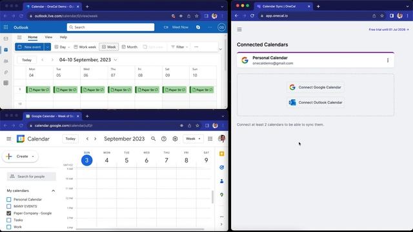The height and width of the screenshot is (232, 413).
Task: Switch Outlook to Month view
Action: [130, 47]
